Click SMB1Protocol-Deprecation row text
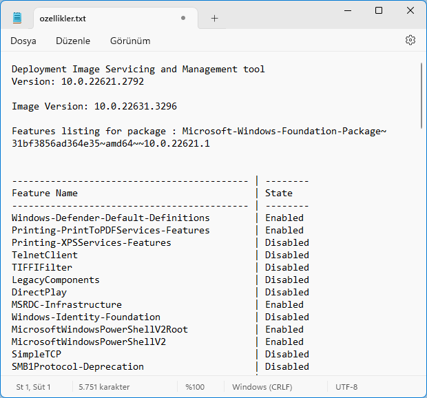 coord(78,366)
